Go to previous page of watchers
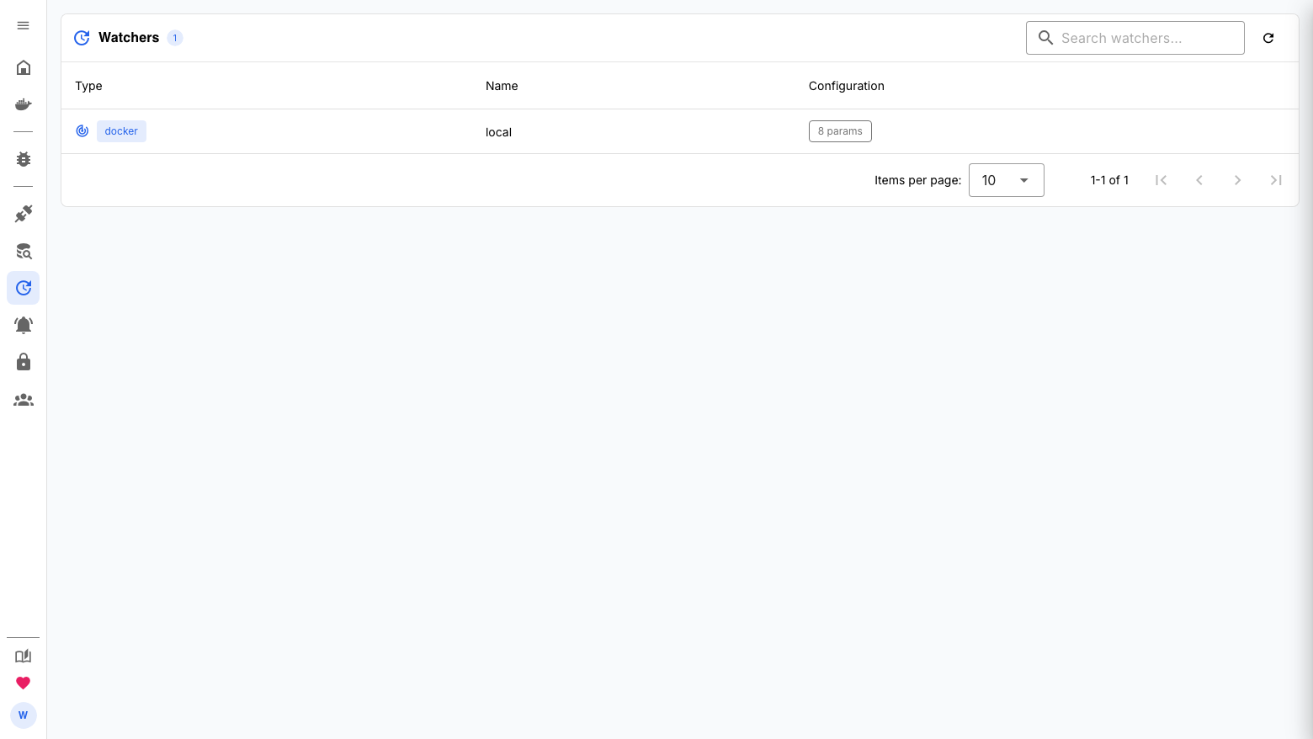 [1199, 180]
